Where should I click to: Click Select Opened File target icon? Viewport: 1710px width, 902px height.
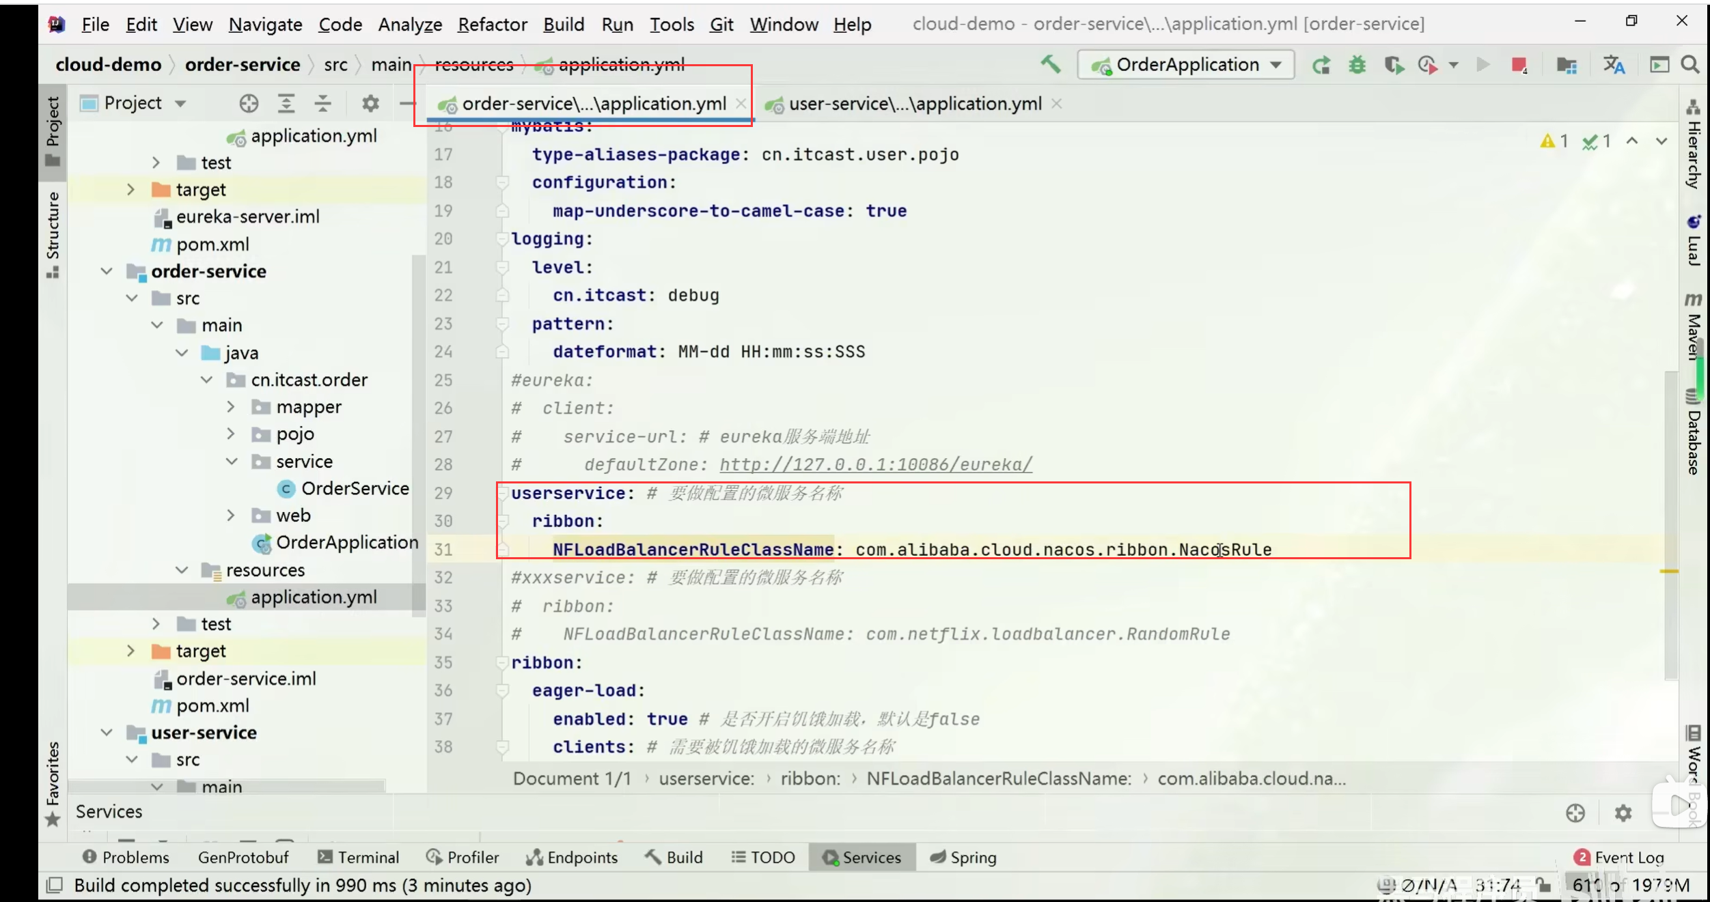tap(249, 104)
